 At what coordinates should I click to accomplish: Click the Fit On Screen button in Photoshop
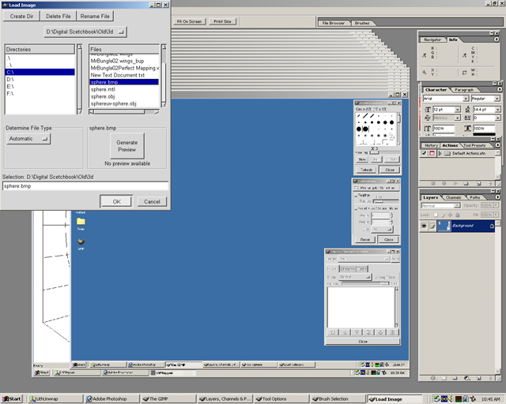pyautogui.click(x=189, y=21)
